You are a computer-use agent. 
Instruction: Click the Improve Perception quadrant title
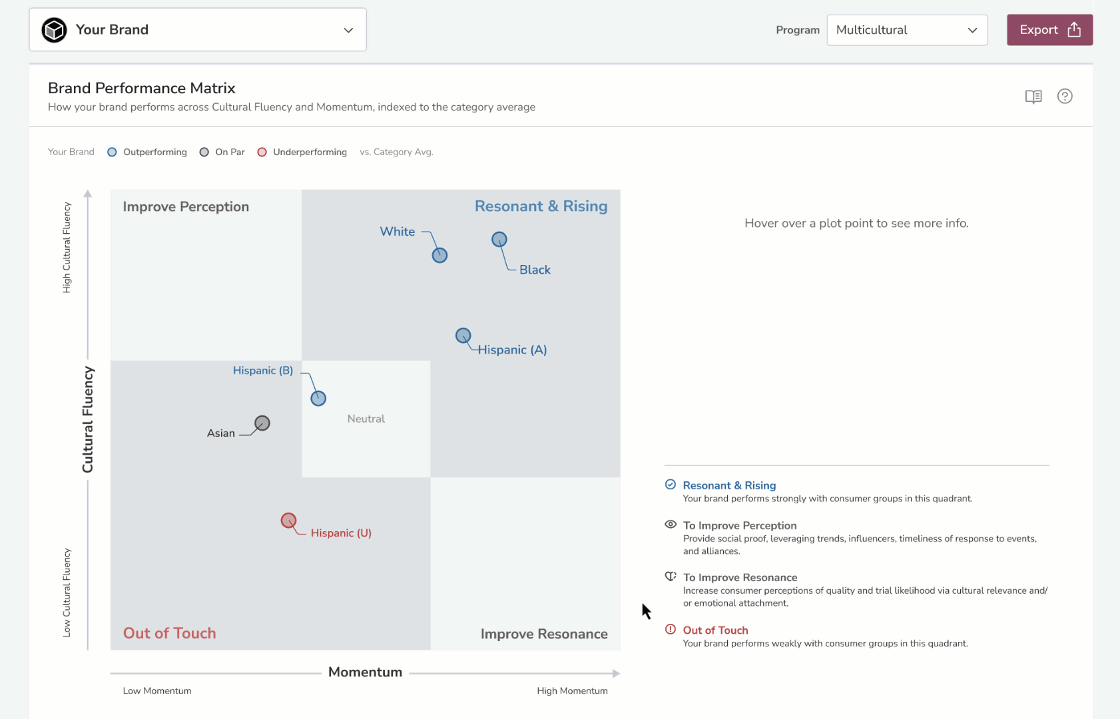click(186, 206)
